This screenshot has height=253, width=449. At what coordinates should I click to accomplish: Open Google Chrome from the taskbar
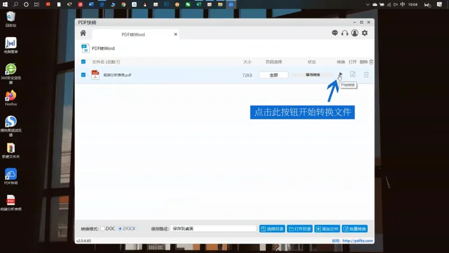click(123, 4)
